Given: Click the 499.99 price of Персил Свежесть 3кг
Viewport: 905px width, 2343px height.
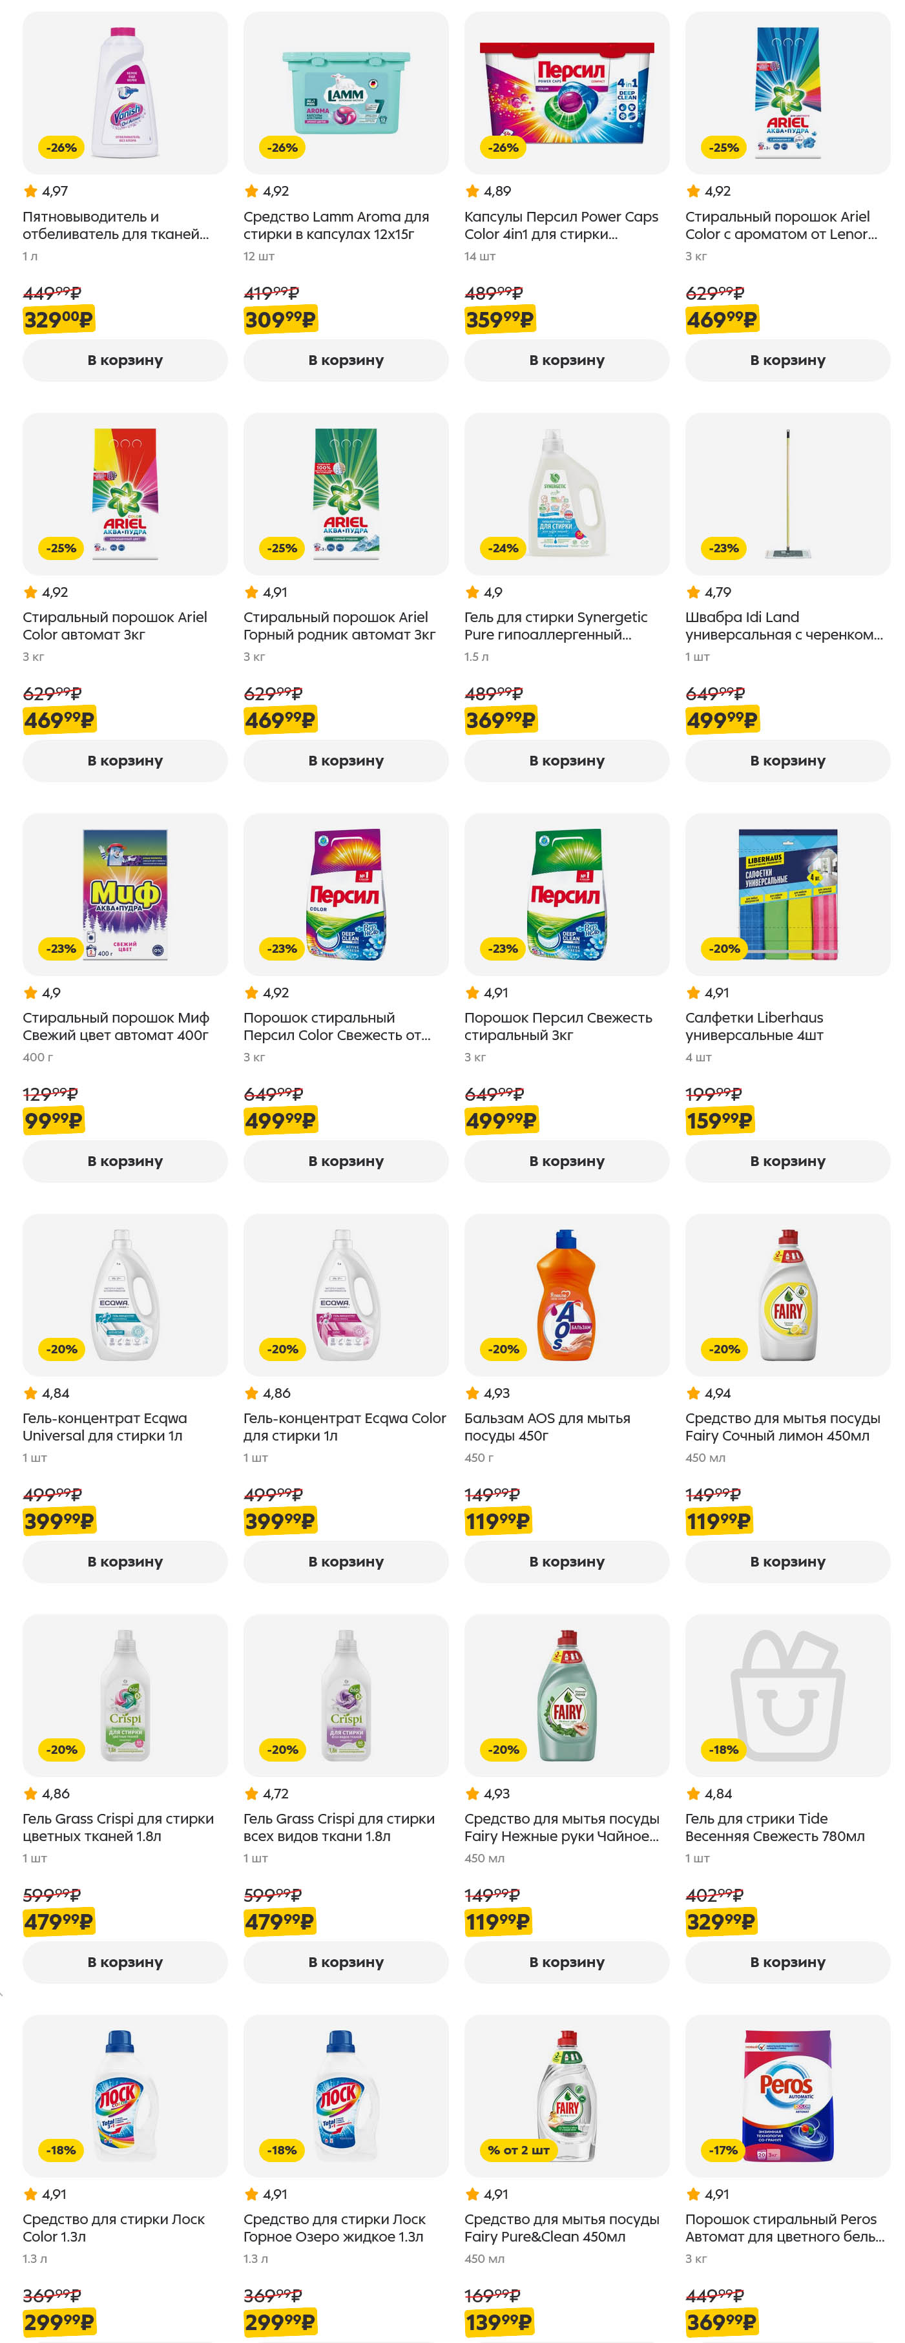Looking at the screenshot, I should [501, 1121].
